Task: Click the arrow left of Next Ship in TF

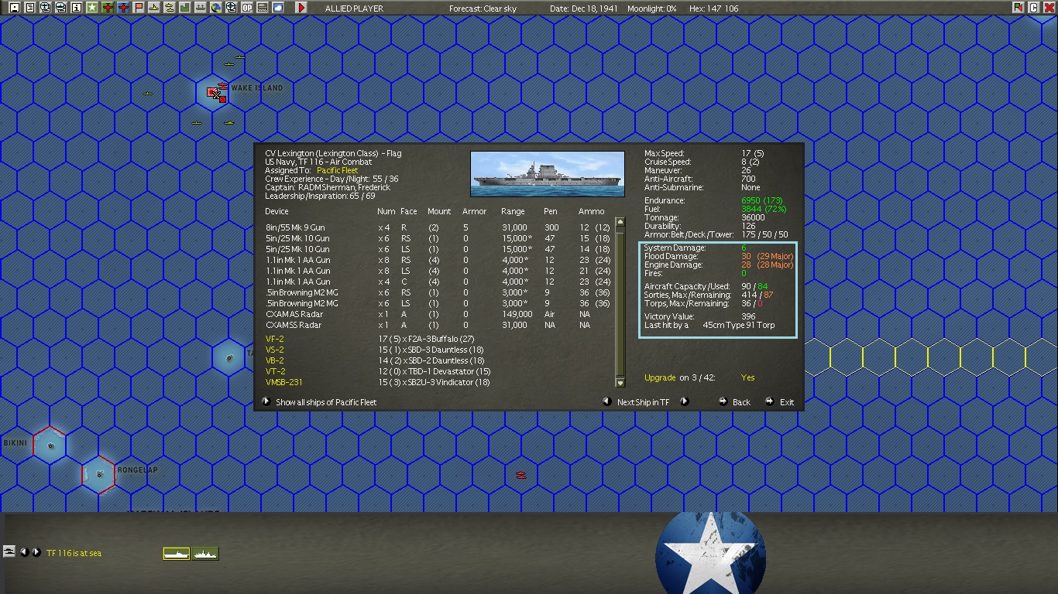Action: coord(608,401)
